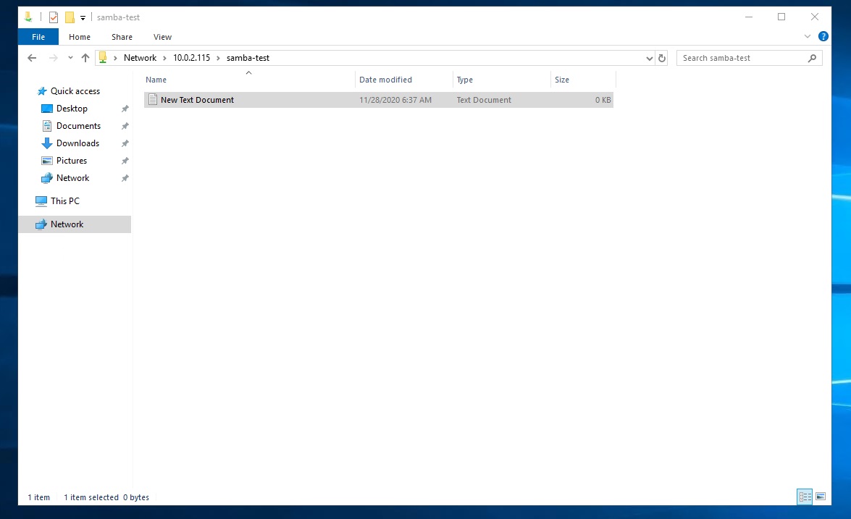Click the New folder quick access icon

click(70, 17)
